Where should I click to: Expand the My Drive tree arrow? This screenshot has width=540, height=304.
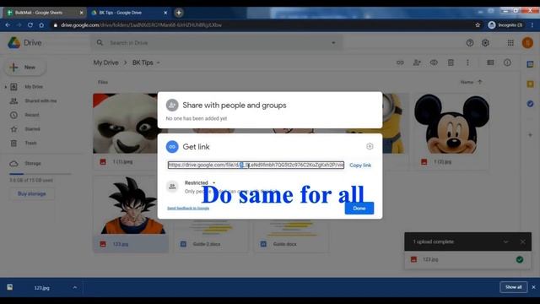click(x=6, y=87)
